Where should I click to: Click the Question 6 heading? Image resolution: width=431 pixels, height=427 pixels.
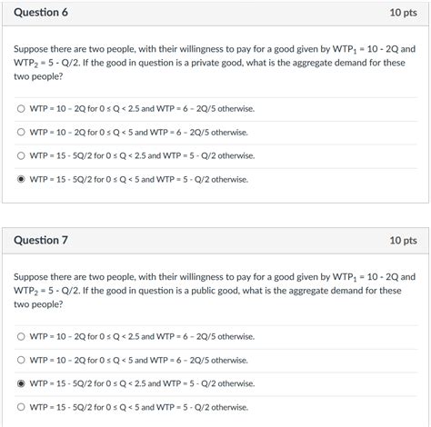point(41,13)
